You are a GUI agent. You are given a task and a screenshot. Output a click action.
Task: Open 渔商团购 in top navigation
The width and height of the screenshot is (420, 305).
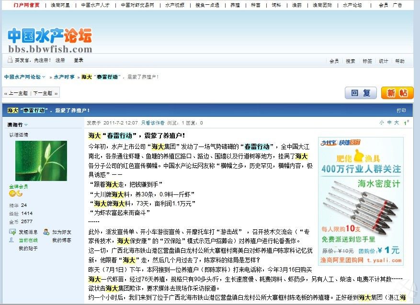[x=322, y=5]
